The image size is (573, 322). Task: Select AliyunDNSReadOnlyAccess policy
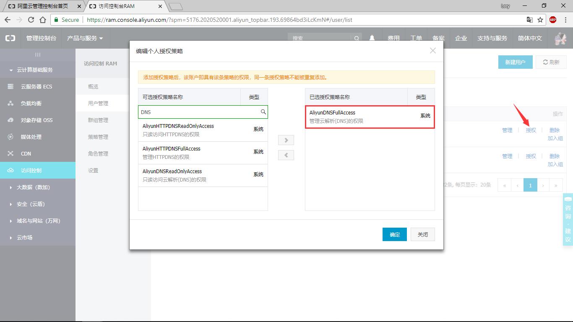click(203, 175)
